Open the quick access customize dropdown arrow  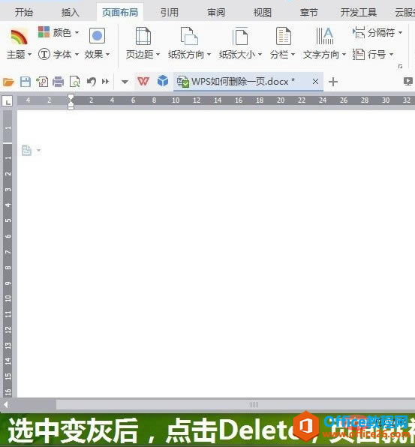(x=125, y=82)
